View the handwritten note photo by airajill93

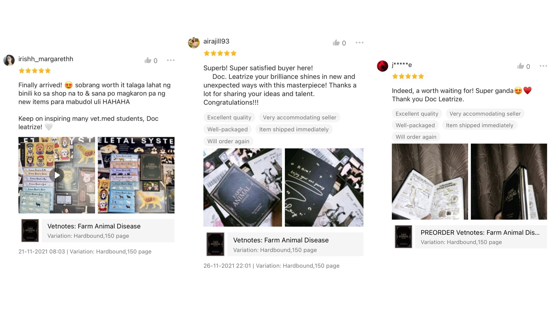coord(324,187)
